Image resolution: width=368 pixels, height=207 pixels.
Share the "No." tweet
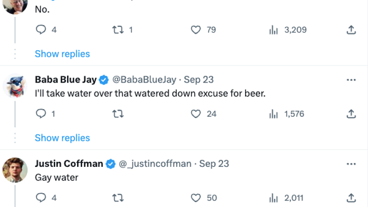pos(351,30)
